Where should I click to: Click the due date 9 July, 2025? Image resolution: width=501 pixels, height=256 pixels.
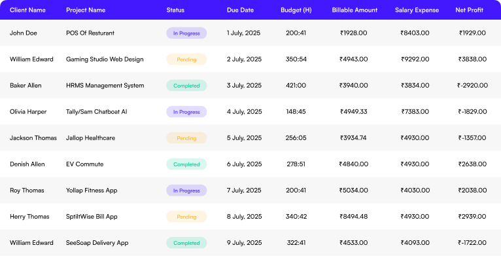coord(245,243)
